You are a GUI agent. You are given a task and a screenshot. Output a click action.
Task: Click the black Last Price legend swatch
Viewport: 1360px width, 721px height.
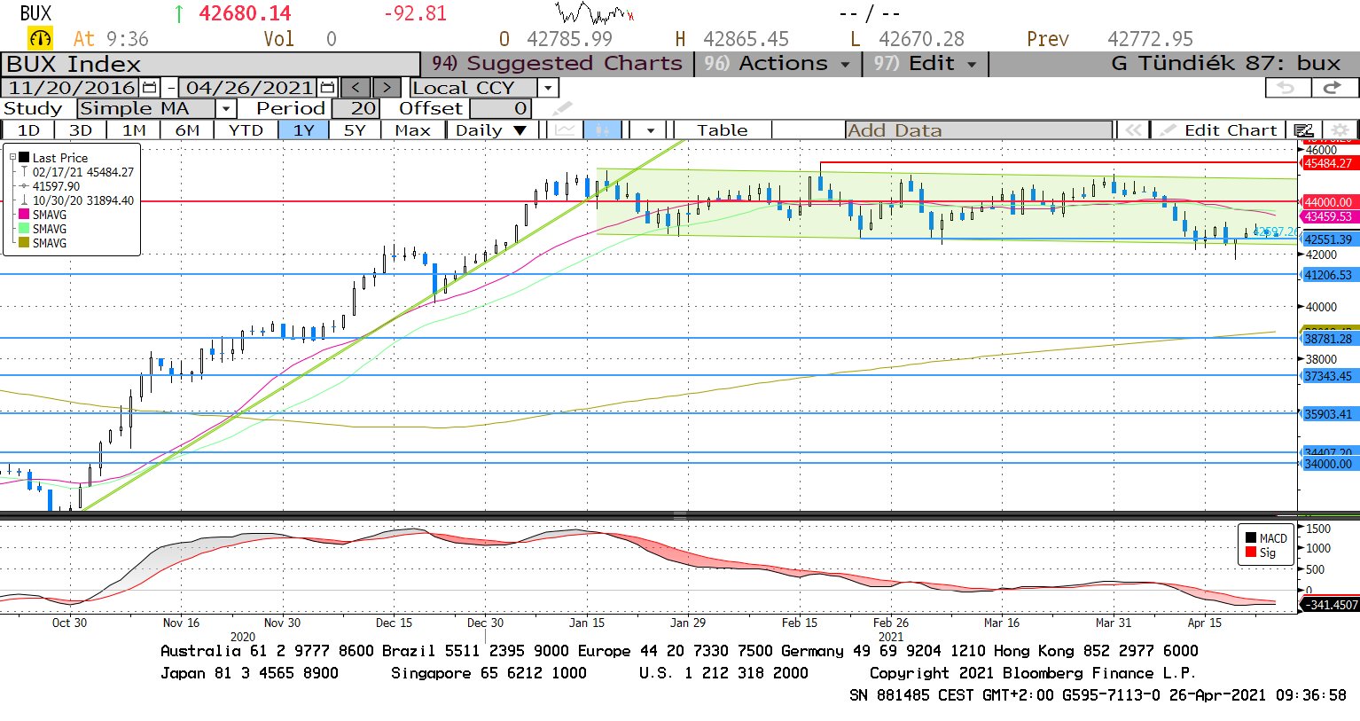(25, 158)
